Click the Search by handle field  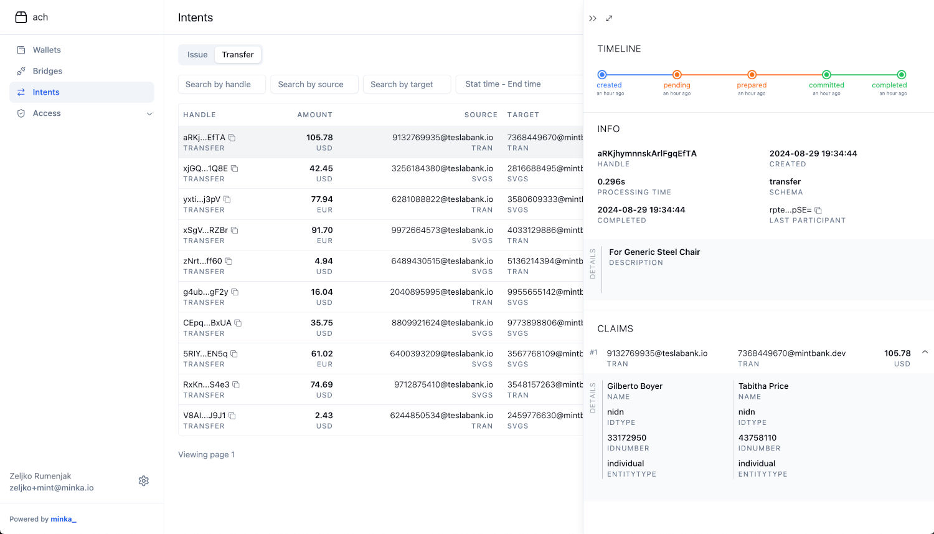click(222, 84)
